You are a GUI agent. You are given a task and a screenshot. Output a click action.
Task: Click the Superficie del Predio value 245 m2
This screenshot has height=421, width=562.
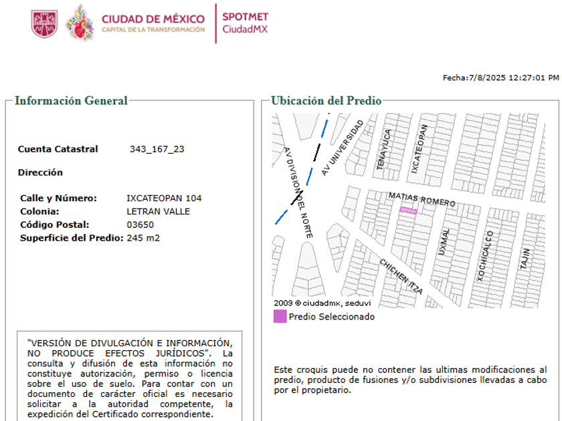[x=143, y=238]
